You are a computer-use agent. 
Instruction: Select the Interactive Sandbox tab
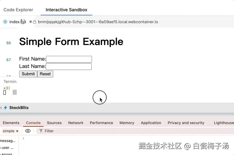coord(66,10)
